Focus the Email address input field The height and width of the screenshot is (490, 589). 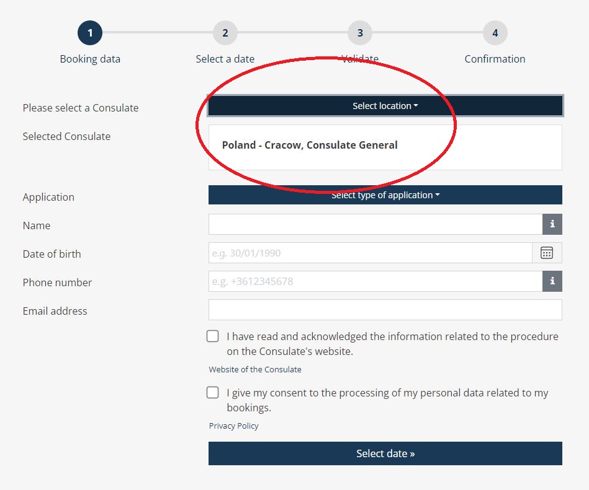[385, 310]
